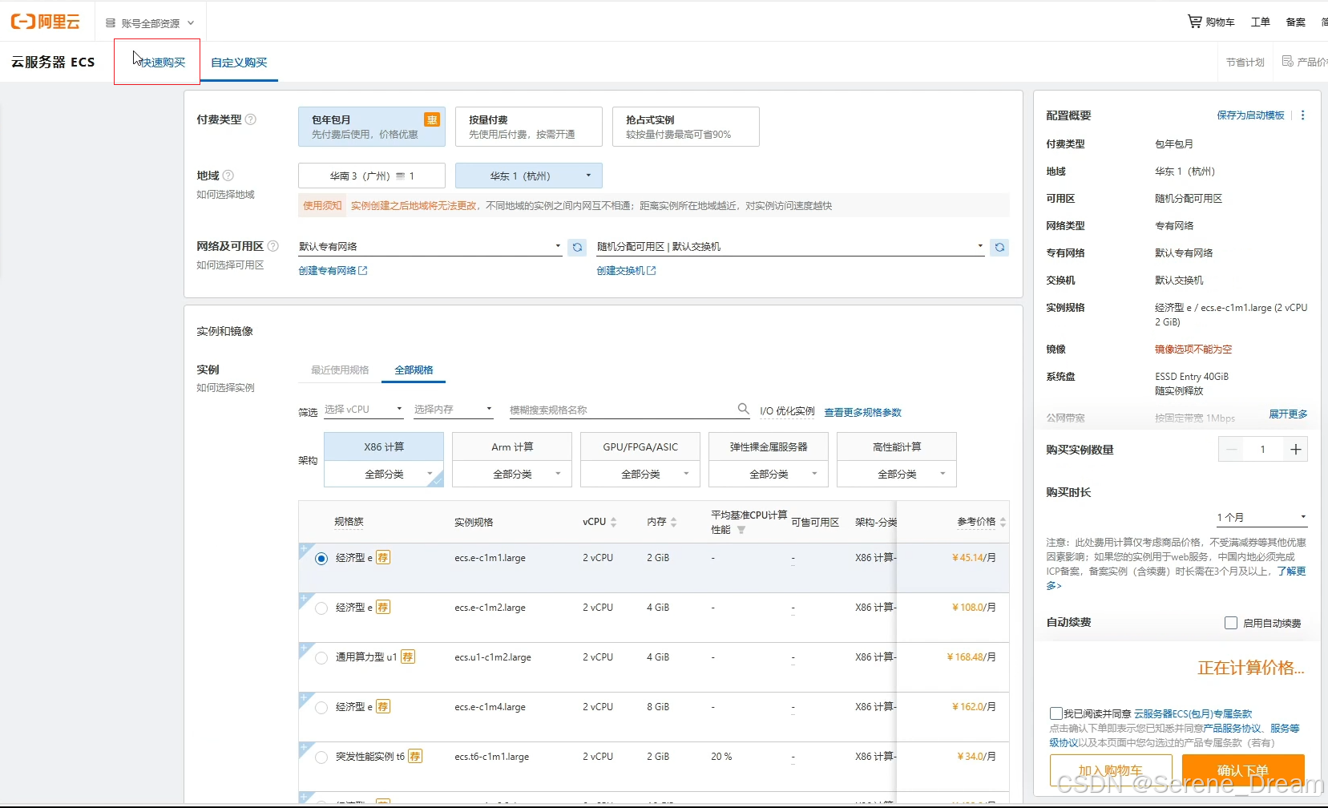Switch to the 自定义购买 tab
Image resolution: width=1328 pixels, height=808 pixels.
point(239,63)
